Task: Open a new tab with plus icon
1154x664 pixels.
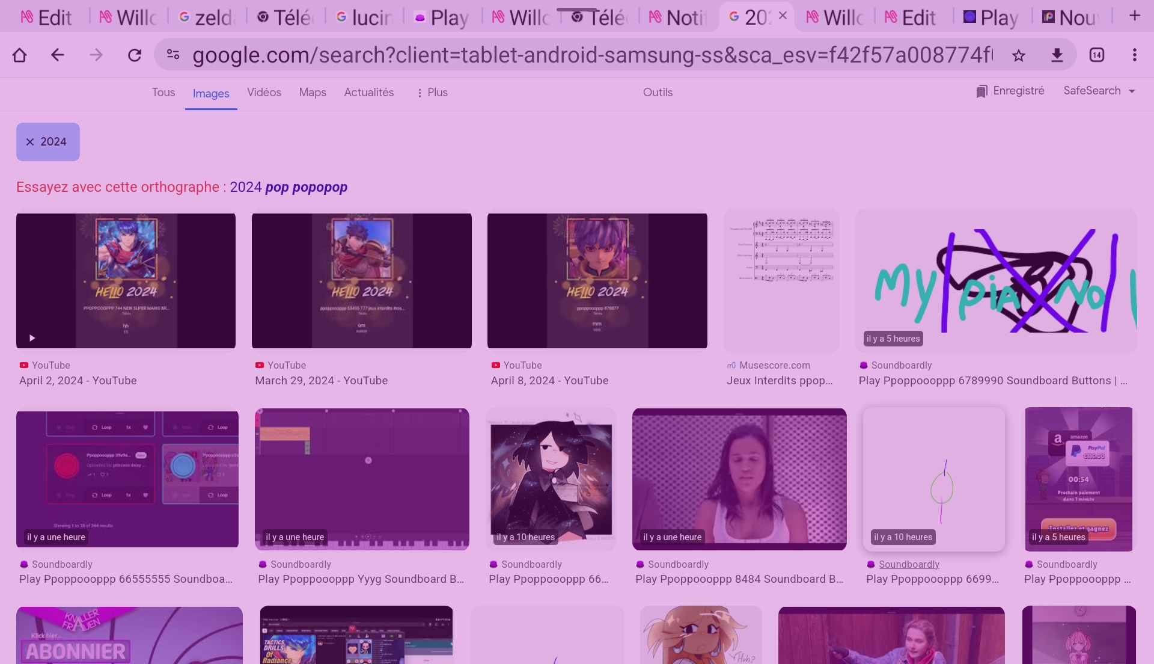Action: coord(1134,16)
